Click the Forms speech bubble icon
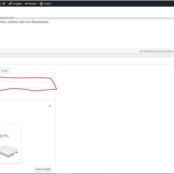Image resolution: width=174 pixels, height=174 pixels. click(x=41, y=3)
